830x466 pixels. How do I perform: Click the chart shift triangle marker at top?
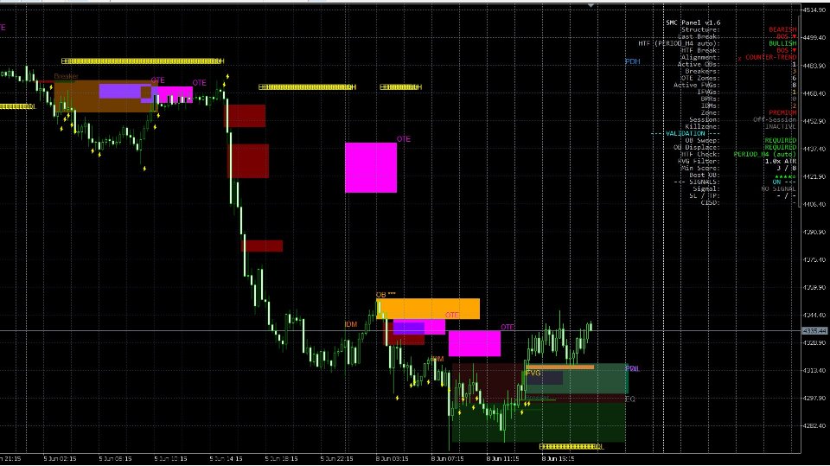[591, 5]
